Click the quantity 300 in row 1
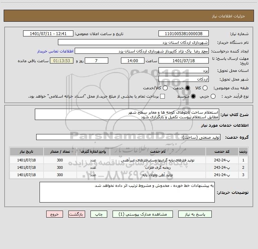The height and width of the screenshot is (249, 258). coord(60,160)
